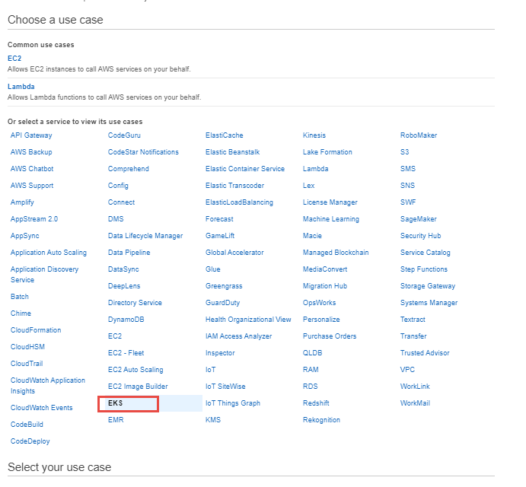Select Elastic Container Service

click(245, 169)
